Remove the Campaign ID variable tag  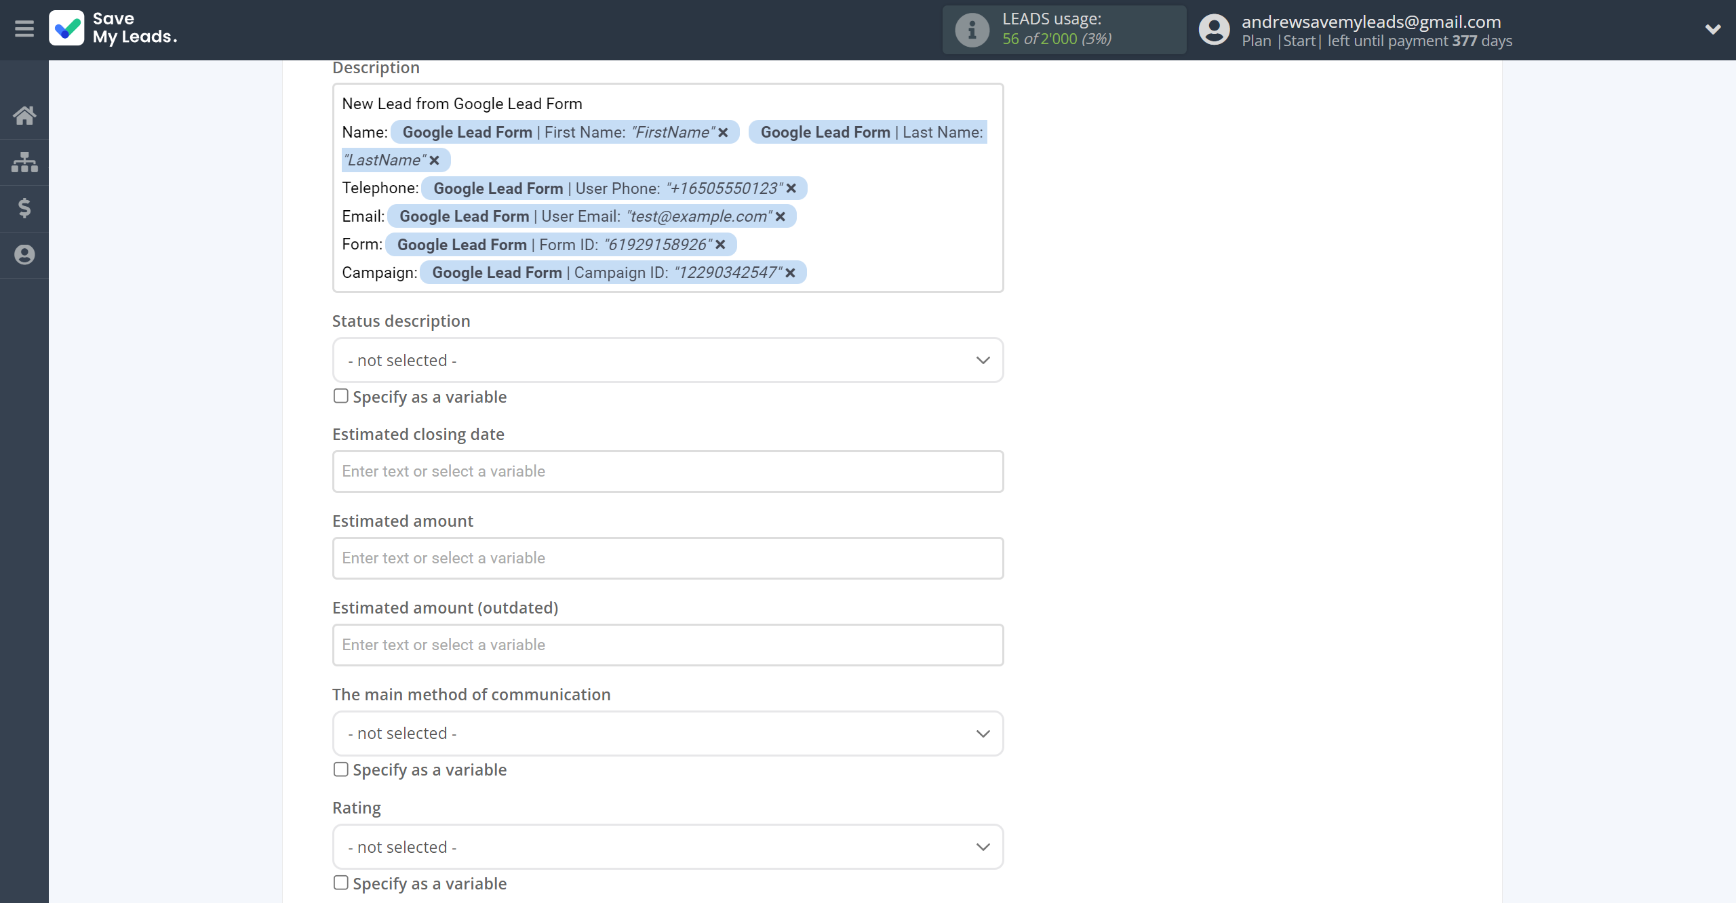[x=790, y=273]
